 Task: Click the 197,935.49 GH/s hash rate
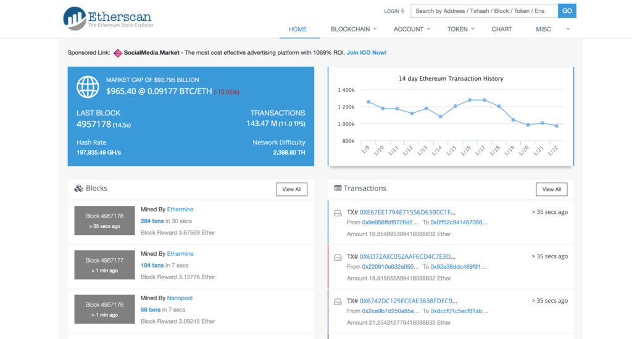99,153
